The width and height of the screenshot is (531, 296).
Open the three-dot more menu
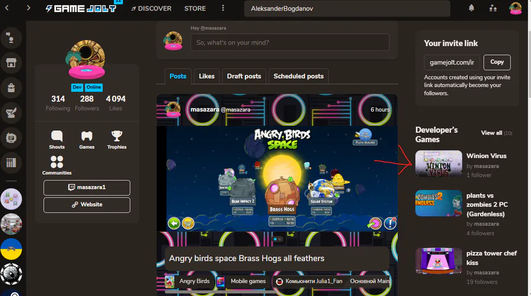[x=223, y=8]
